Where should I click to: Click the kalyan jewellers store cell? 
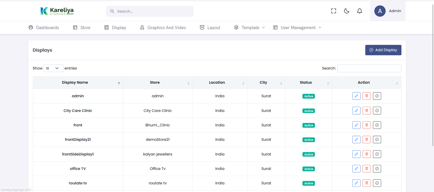pyautogui.click(x=158, y=154)
